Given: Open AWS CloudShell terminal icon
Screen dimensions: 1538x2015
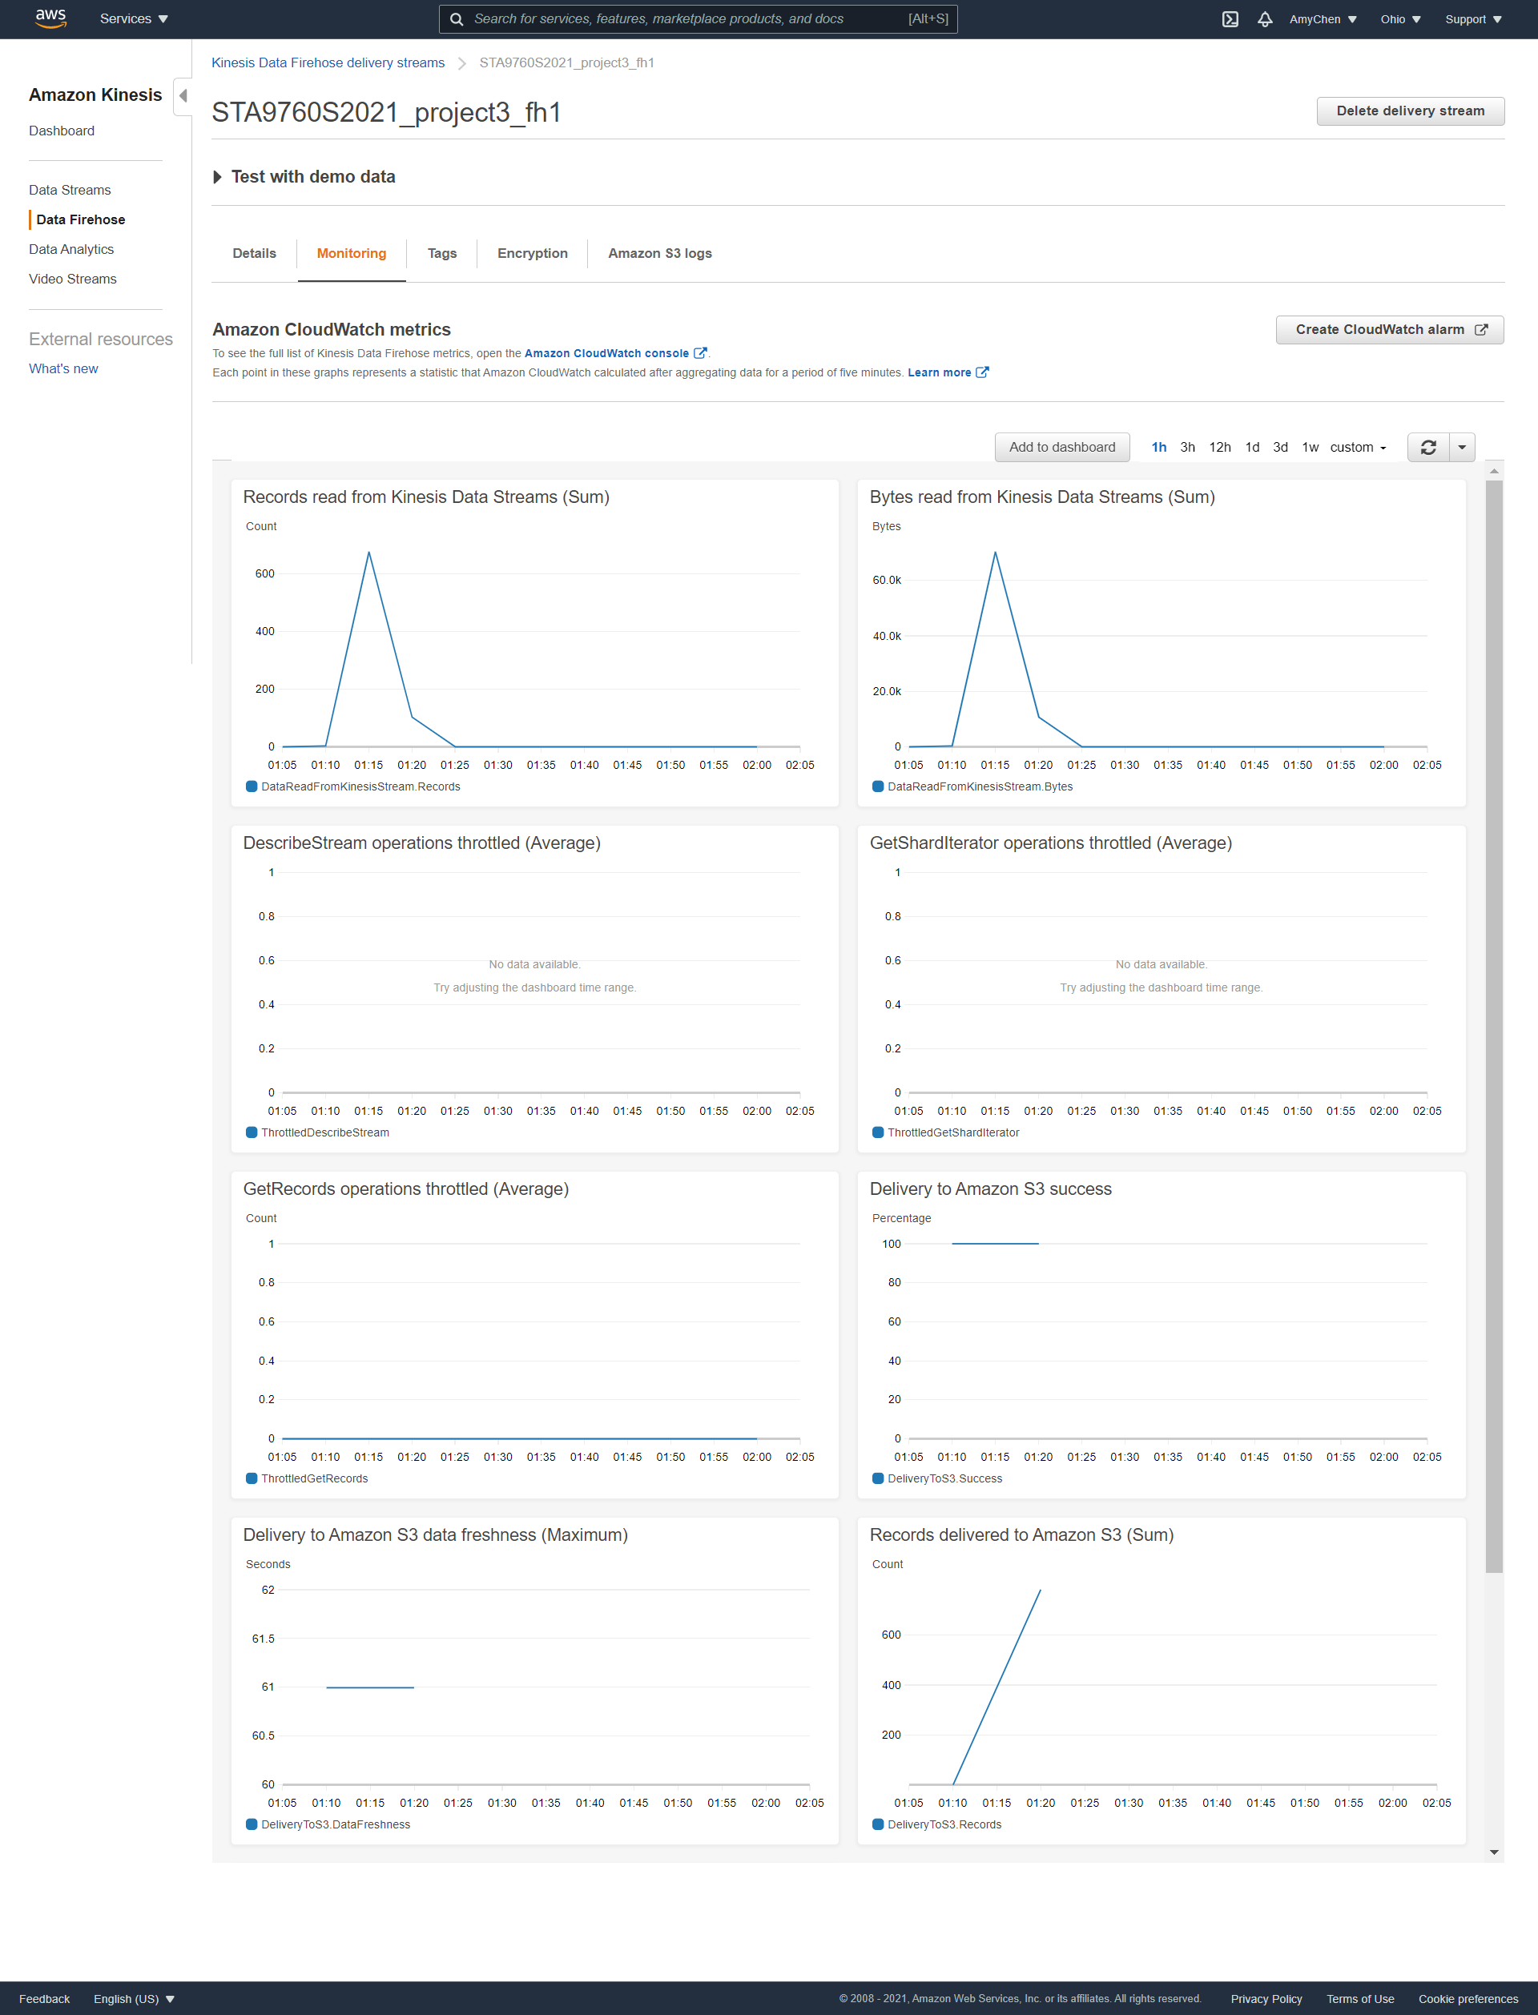Looking at the screenshot, I should [x=1230, y=18].
